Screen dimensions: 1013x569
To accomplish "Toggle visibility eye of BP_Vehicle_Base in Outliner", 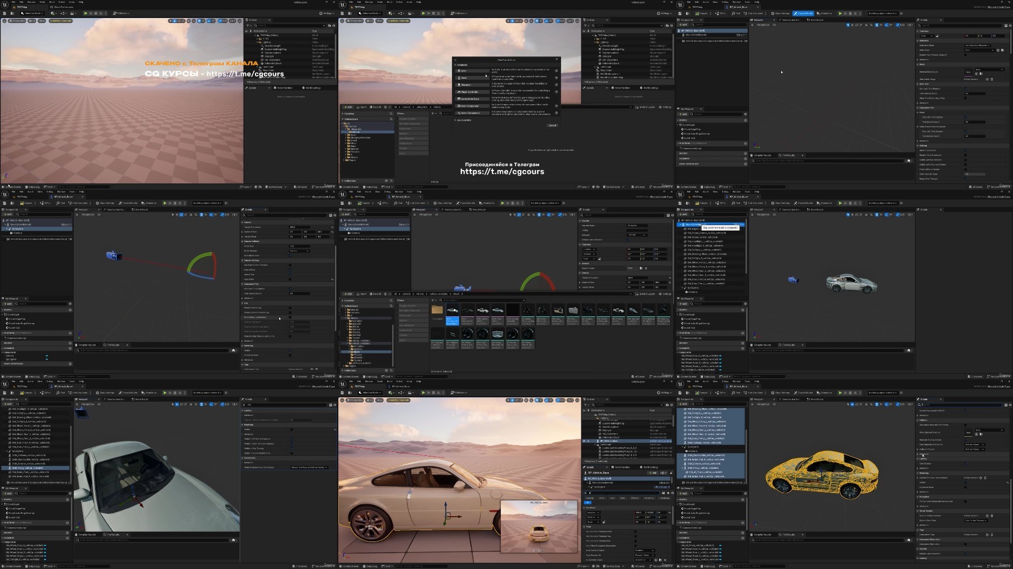I will click(584, 441).
